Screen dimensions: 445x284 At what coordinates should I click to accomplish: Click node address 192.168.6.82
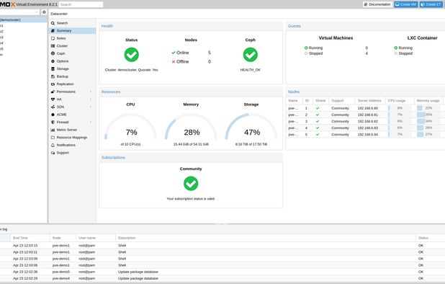click(368, 122)
